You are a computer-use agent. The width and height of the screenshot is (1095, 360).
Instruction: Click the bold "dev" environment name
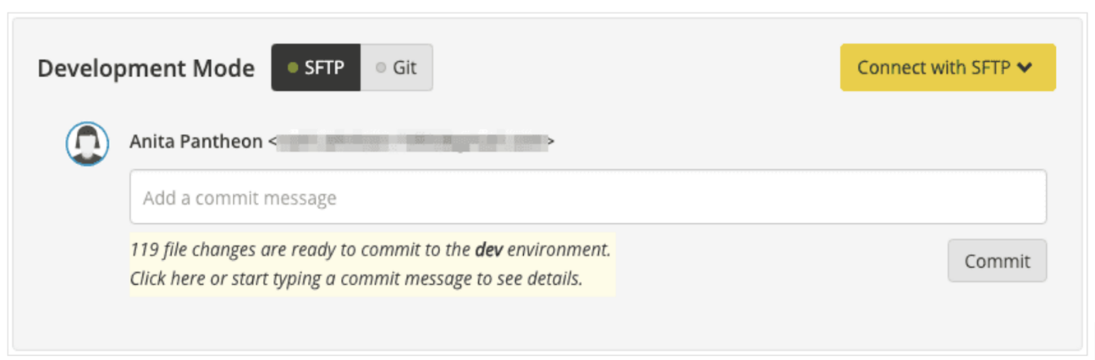[x=487, y=250]
